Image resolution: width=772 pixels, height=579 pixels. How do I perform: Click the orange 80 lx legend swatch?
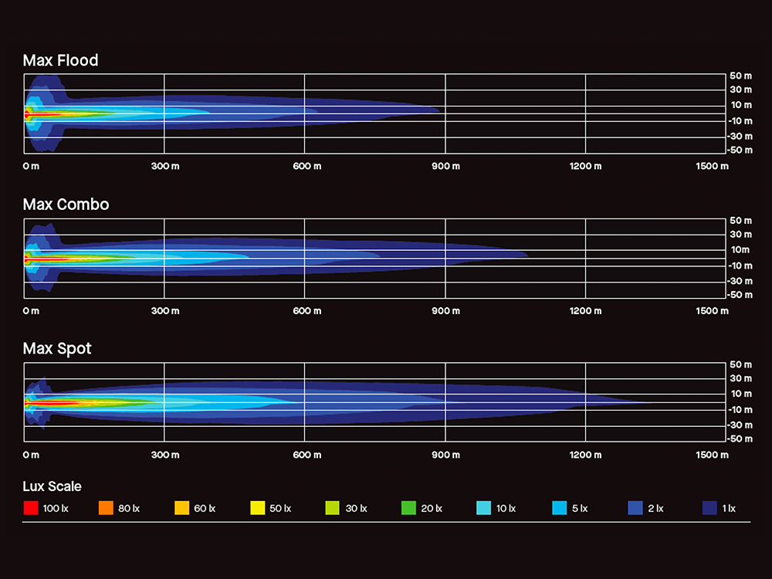[107, 508]
